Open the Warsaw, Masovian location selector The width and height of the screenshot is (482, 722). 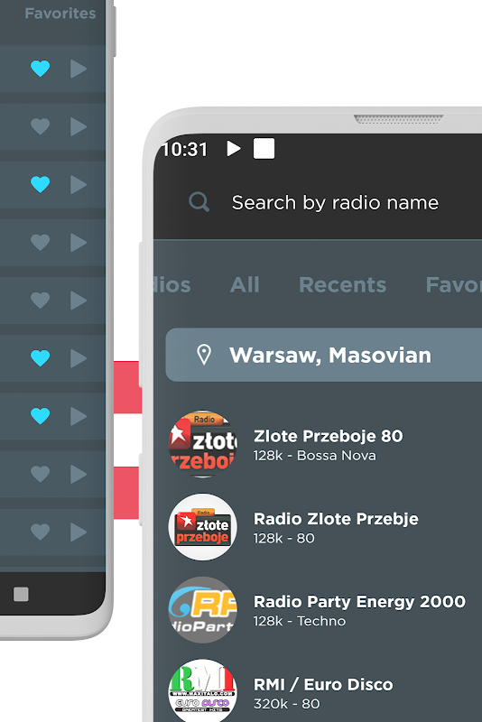[324, 355]
